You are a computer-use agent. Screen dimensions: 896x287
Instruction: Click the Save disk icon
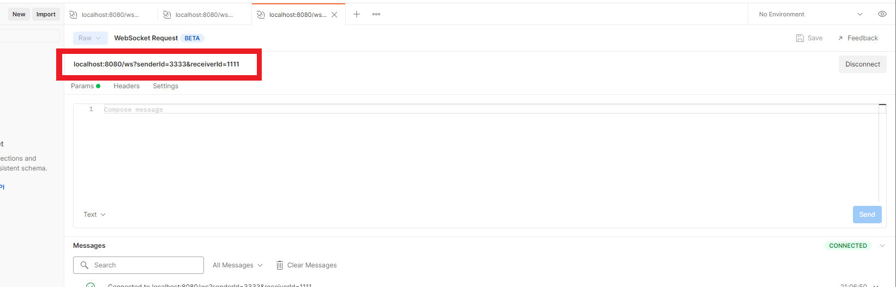800,38
